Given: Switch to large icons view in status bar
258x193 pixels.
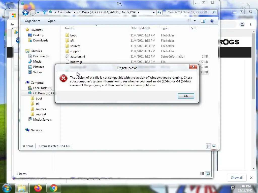Looking at the screenshot, I should [x=214, y=146].
